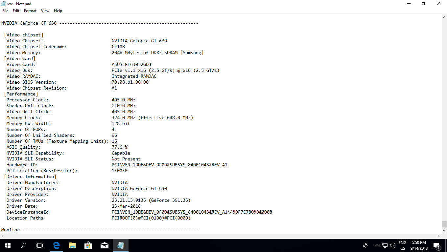Click the 'Monitor ---' section heading
Viewport: 447px width, 252px height.
[x=100, y=230]
